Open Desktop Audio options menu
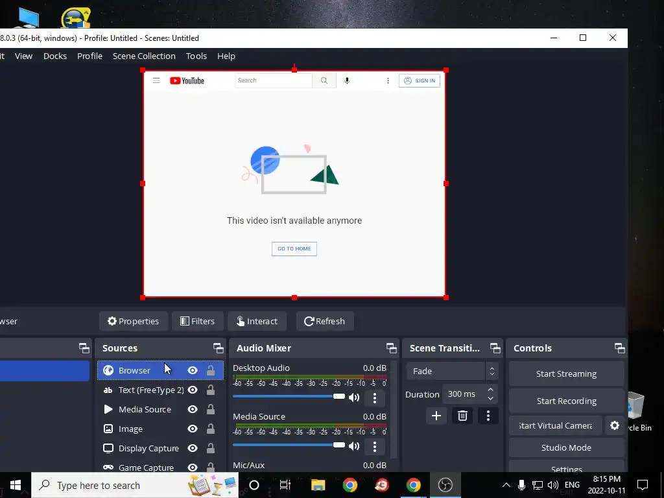664x498 pixels. [x=374, y=397]
